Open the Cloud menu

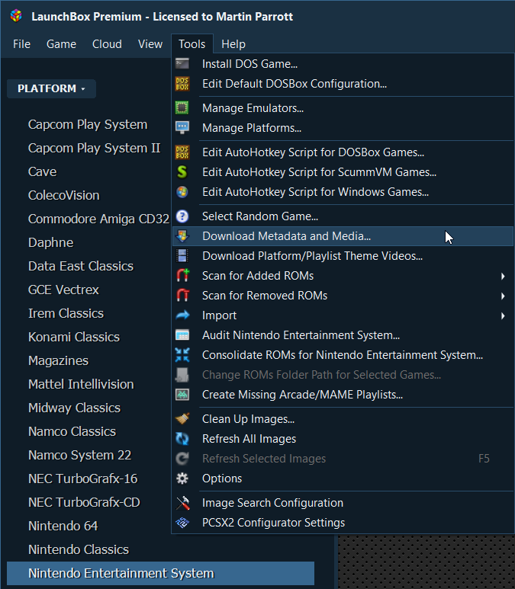(107, 44)
